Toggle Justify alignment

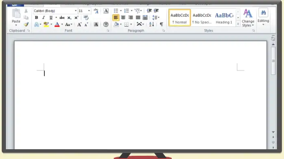point(138,17)
